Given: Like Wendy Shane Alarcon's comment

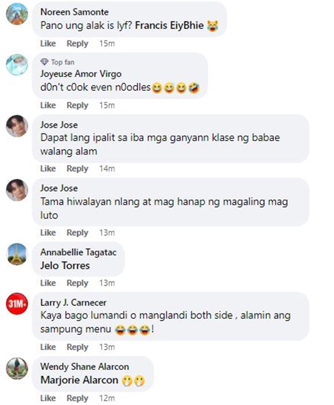Looking at the screenshot, I should coord(48,398).
